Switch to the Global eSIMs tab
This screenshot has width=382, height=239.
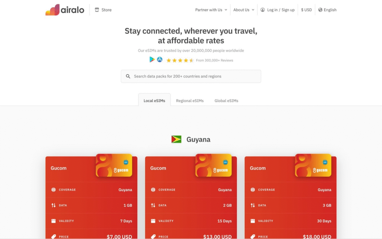pyautogui.click(x=226, y=100)
